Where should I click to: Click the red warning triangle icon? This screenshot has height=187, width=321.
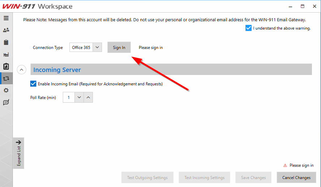pyautogui.click(x=285, y=165)
